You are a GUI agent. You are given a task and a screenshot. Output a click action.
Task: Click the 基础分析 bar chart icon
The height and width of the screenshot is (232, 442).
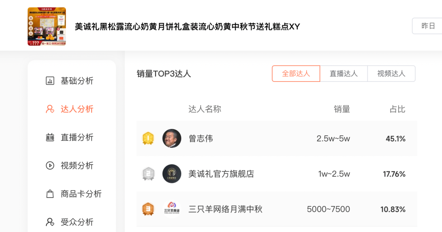50,81
